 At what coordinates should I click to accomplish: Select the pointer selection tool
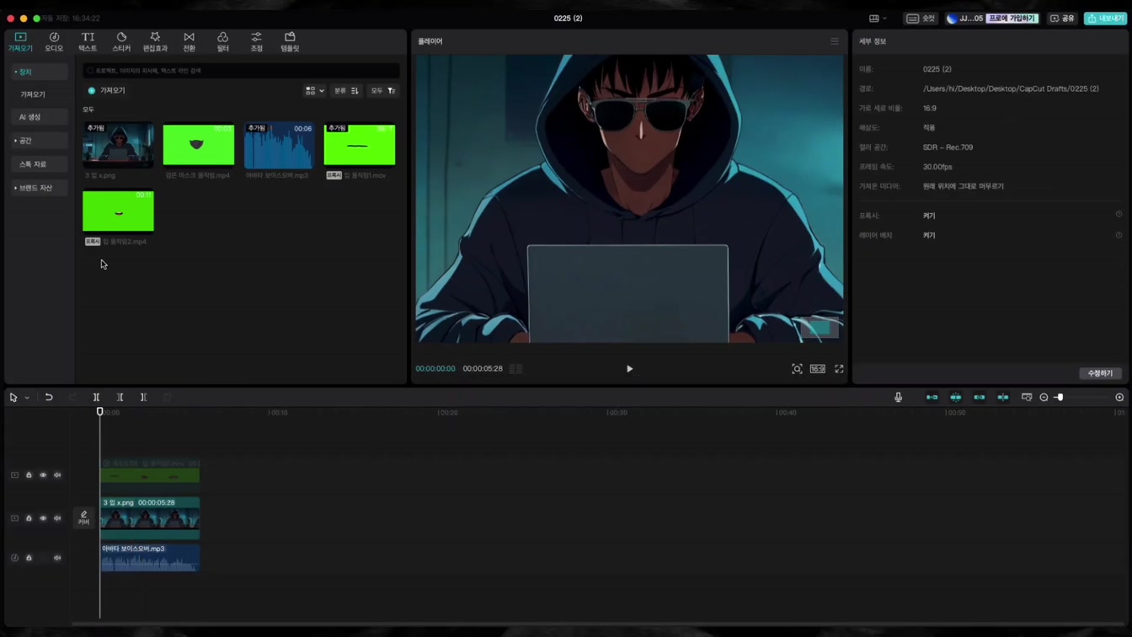[x=13, y=398]
